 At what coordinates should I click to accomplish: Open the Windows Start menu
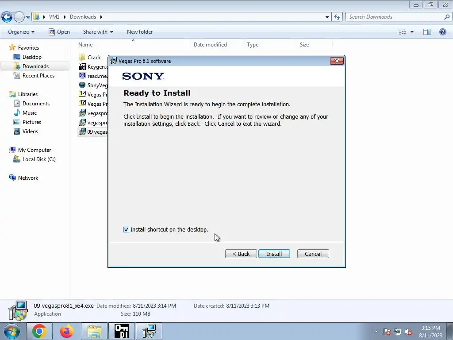[x=12, y=331]
